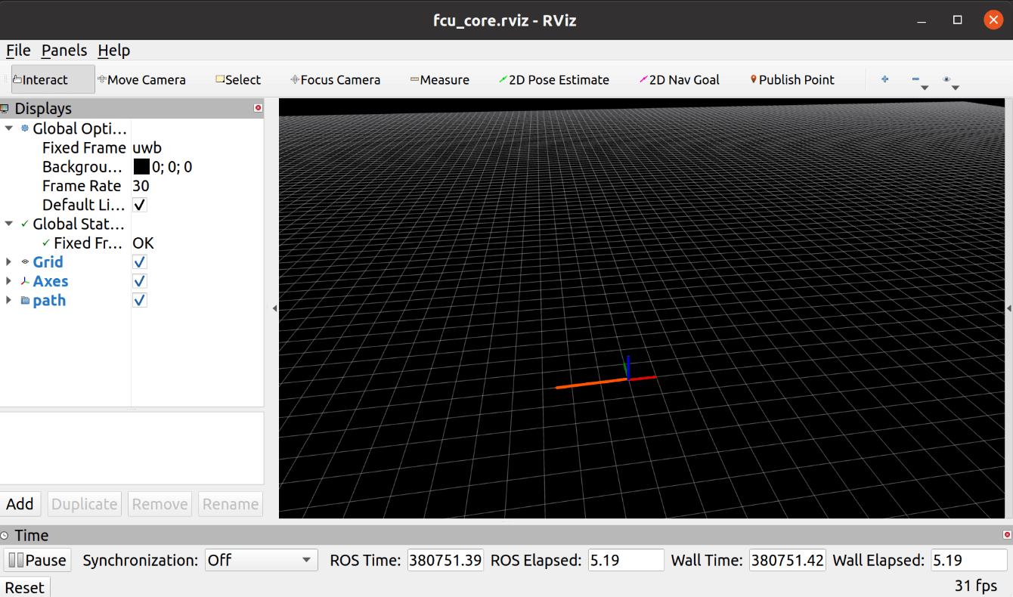
Task: Open the Synchronization dropdown
Action: pyautogui.click(x=261, y=560)
